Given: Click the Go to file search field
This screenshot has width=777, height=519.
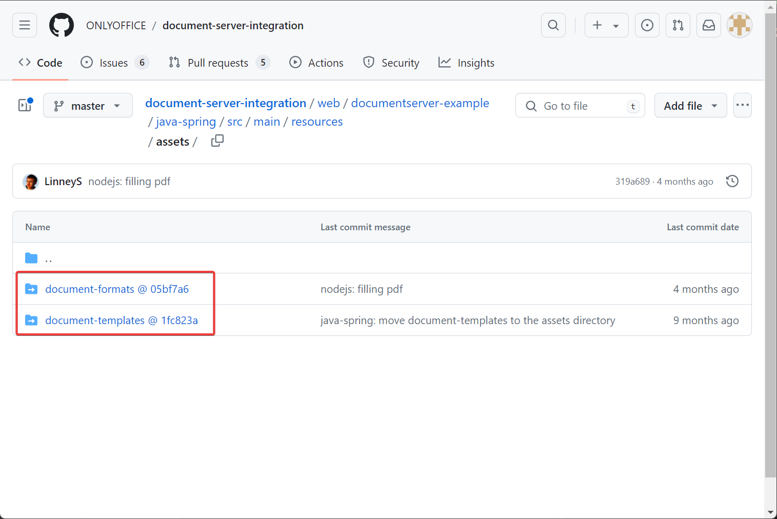Looking at the screenshot, I should click(x=580, y=106).
